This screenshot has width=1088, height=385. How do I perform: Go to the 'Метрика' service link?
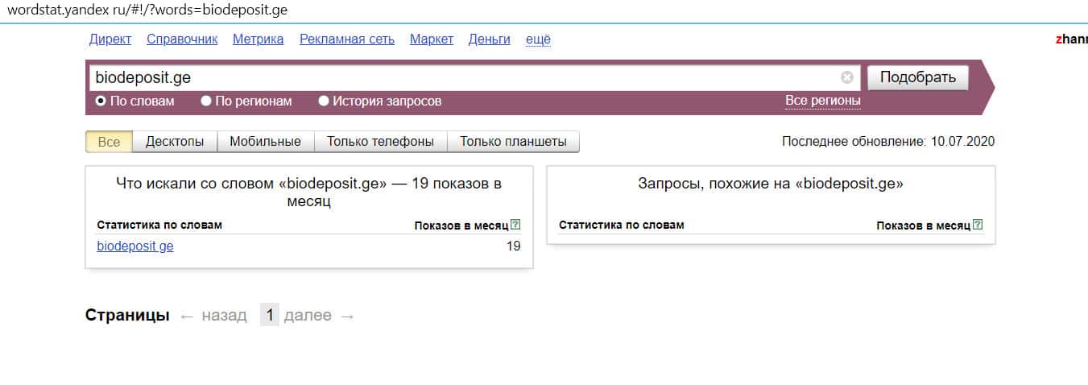[258, 39]
